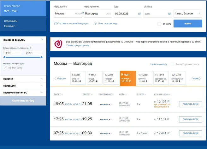Viewport: 207px width, 149px height.
Task: Select the 8 мая date tab
Action: click(x=111, y=78)
